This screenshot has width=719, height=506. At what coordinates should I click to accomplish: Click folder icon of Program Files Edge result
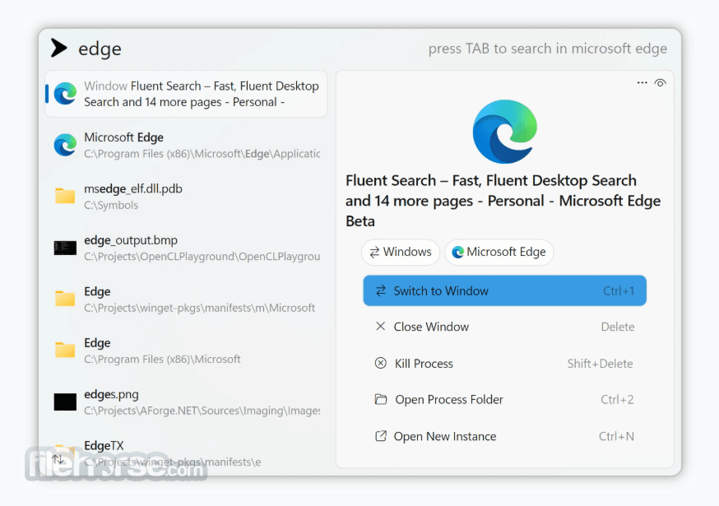pyautogui.click(x=65, y=350)
